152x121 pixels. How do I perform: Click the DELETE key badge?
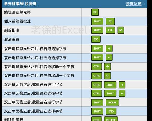[111, 119]
